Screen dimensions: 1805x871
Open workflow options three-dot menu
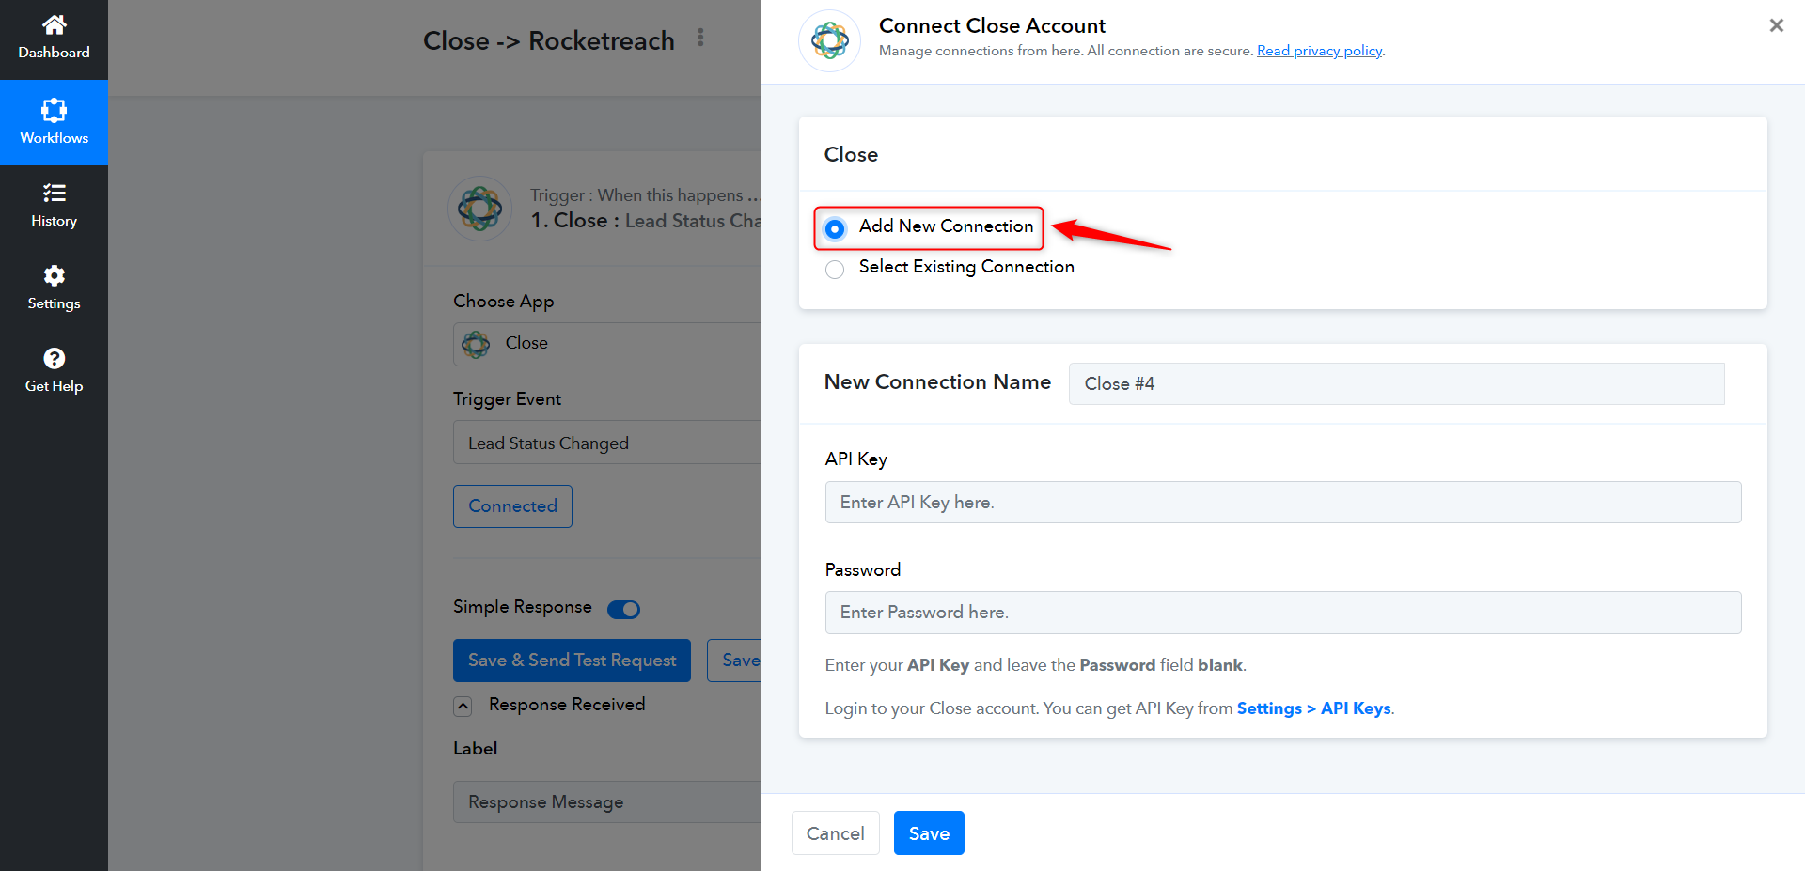tap(700, 38)
